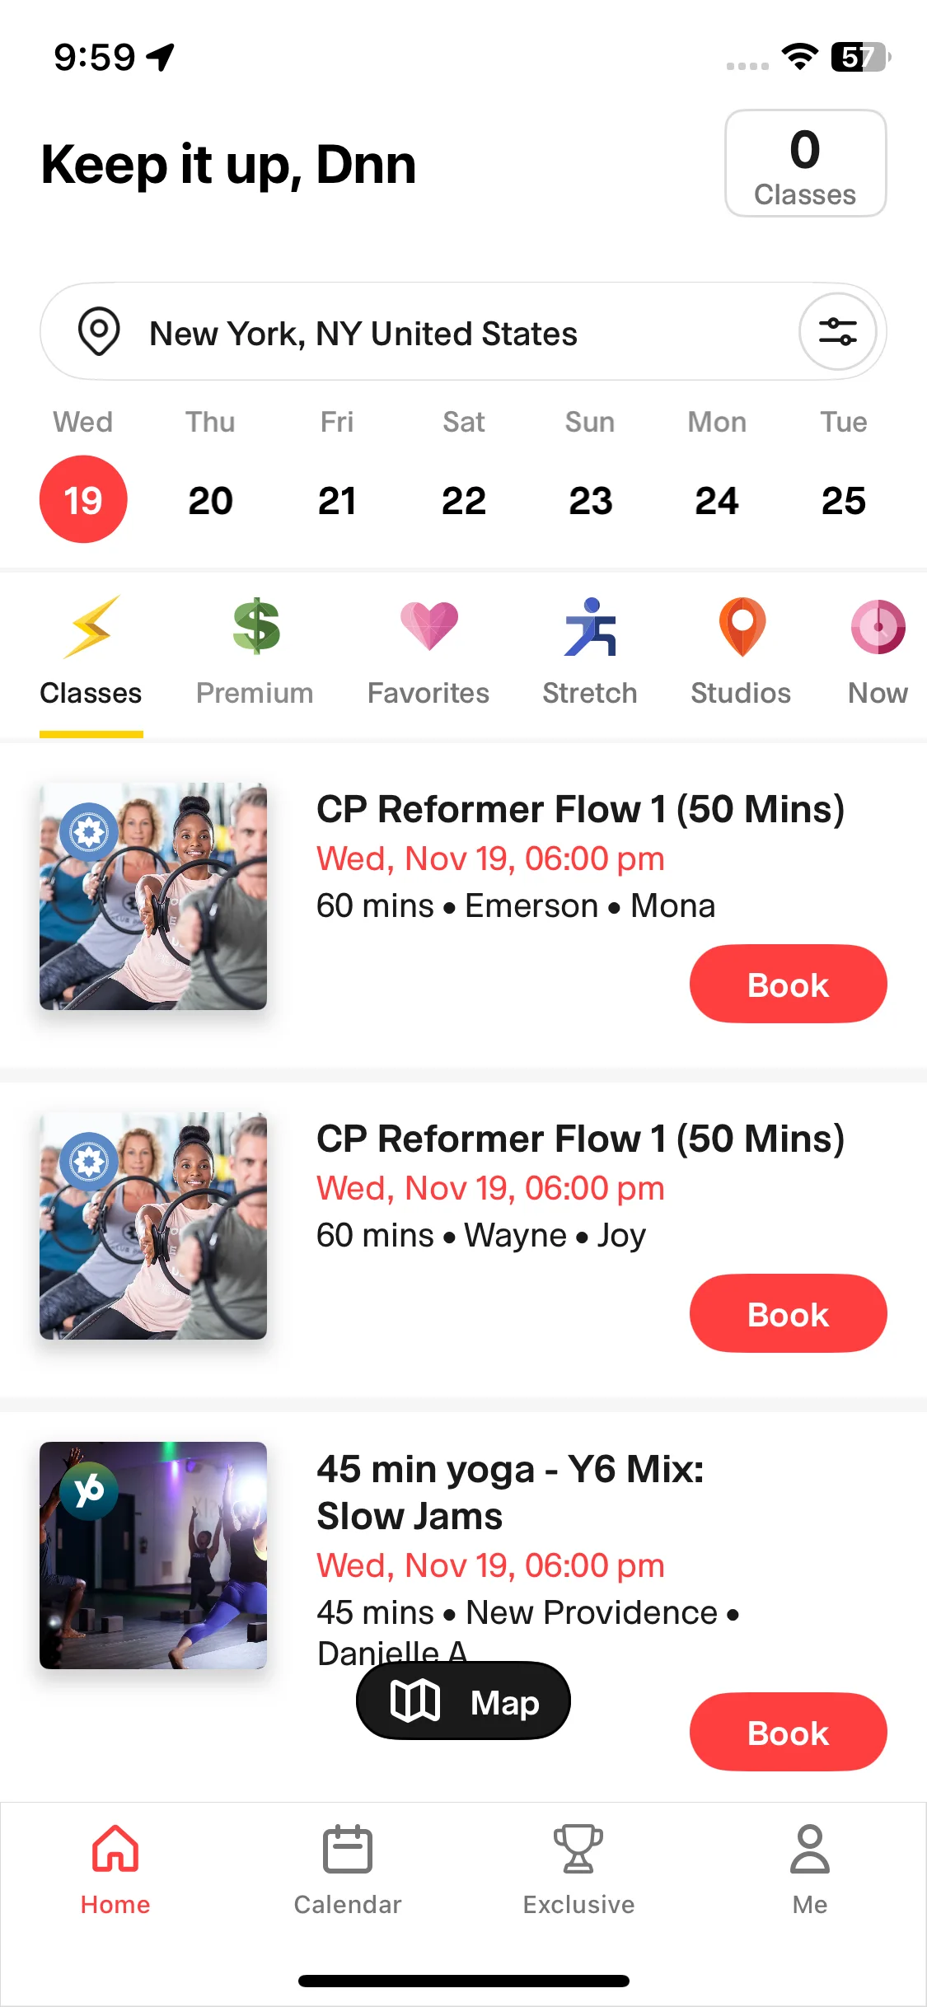The height and width of the screenshot is (2007, 927).
Task: Open the 0 Classes counter box
Action: click(x=805, y=164)
